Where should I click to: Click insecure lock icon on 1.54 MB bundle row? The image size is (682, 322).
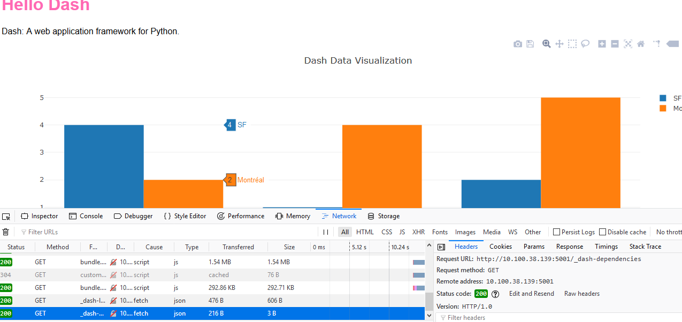pos(113,262)
